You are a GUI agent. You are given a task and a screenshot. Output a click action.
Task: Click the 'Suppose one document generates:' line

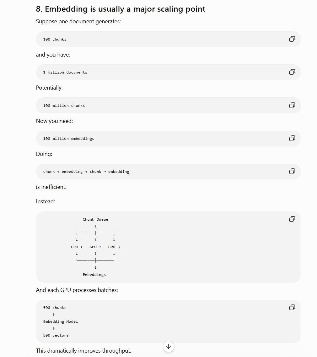pyautogui.click(x=78, y=21)
